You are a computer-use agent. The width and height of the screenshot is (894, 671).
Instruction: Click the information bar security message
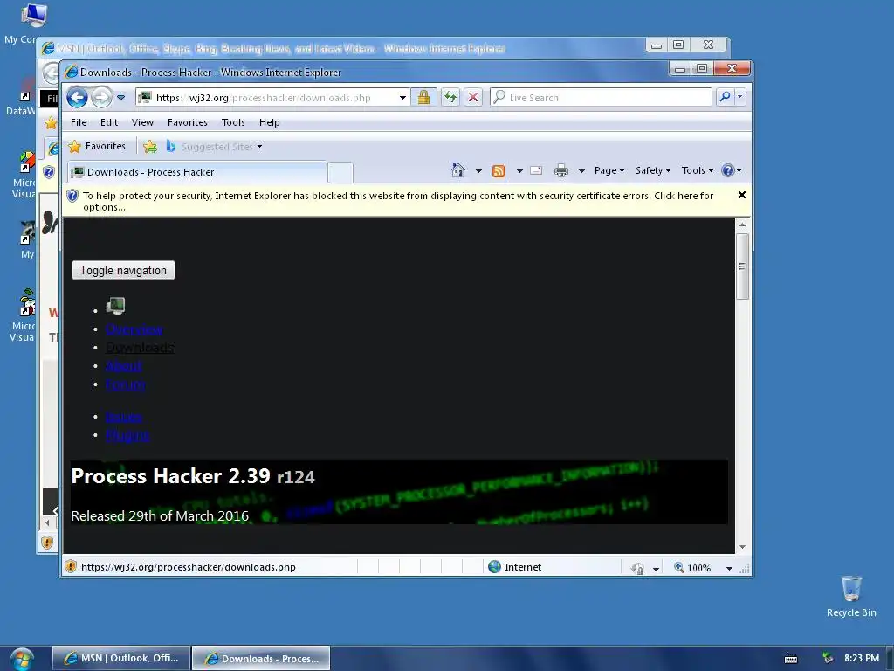click(398, 201)
